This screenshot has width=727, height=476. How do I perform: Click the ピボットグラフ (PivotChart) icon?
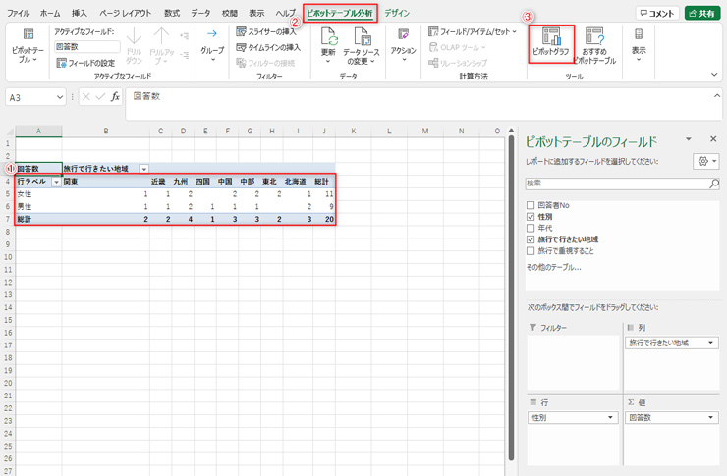click(x=550, y=45)
